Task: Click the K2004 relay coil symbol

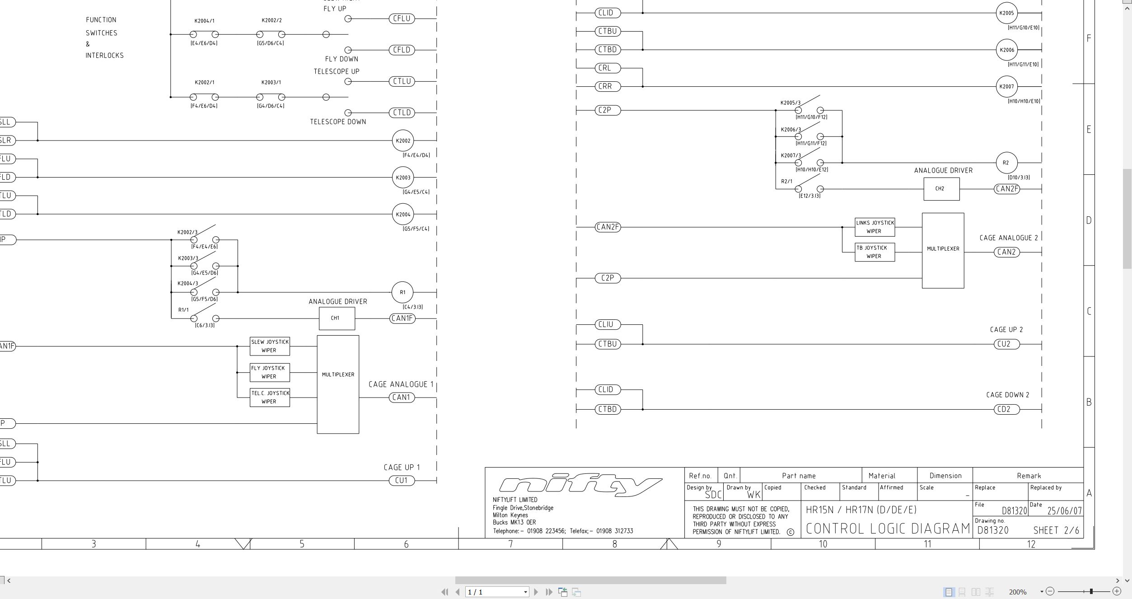Action: point(403,214)
